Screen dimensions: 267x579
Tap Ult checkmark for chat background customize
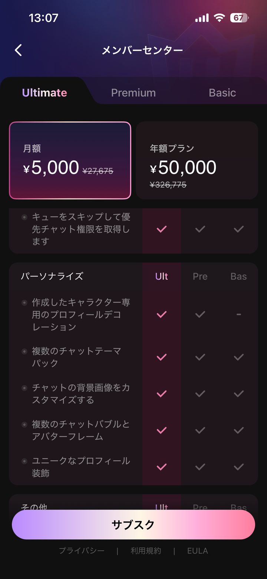tap(162, 394)
